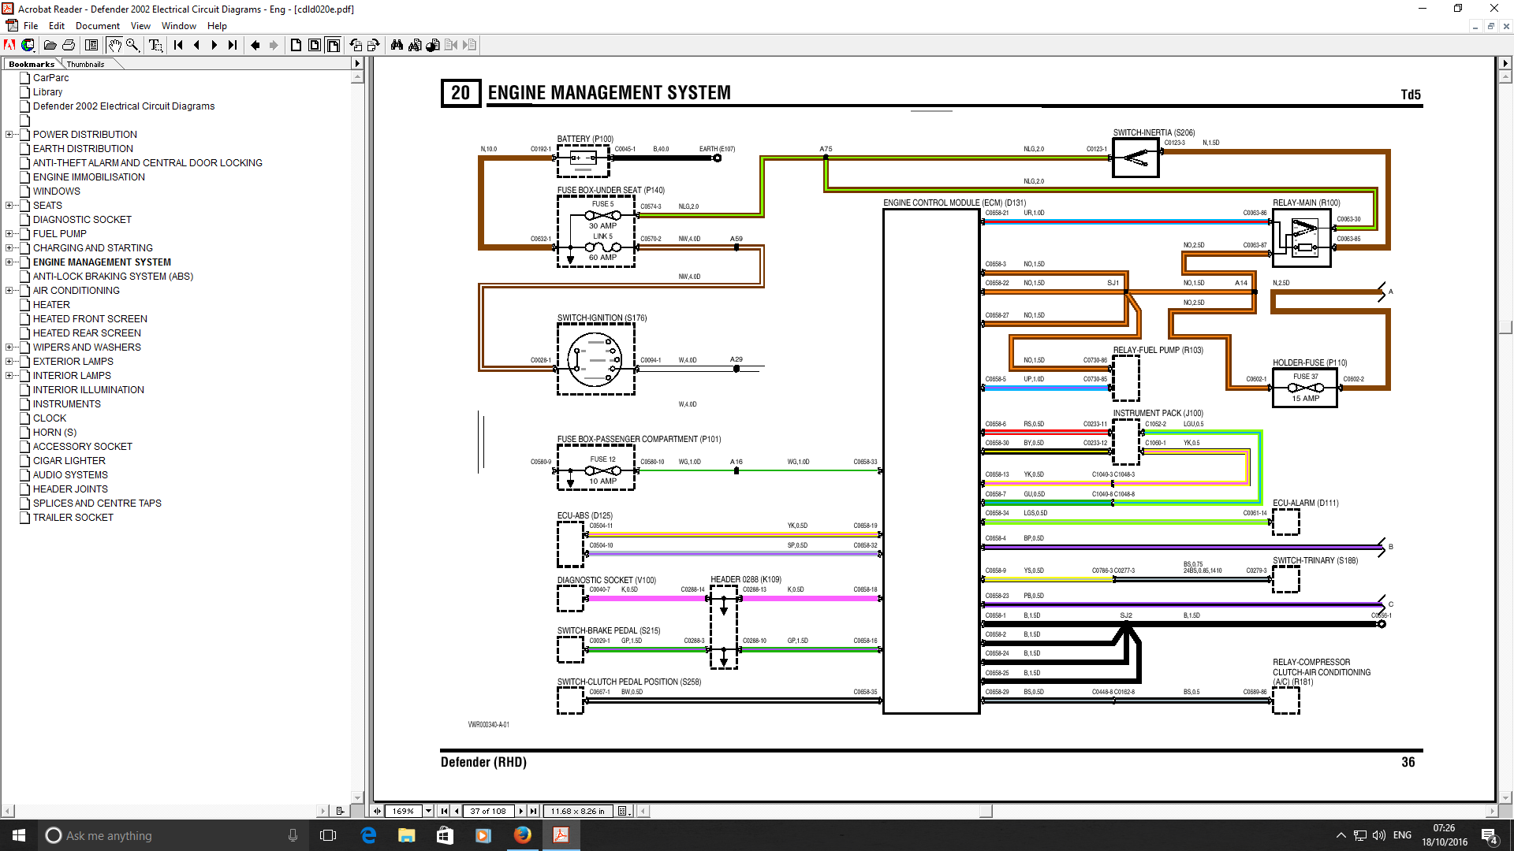Rotate view clockwise

[x=374, y=45]
